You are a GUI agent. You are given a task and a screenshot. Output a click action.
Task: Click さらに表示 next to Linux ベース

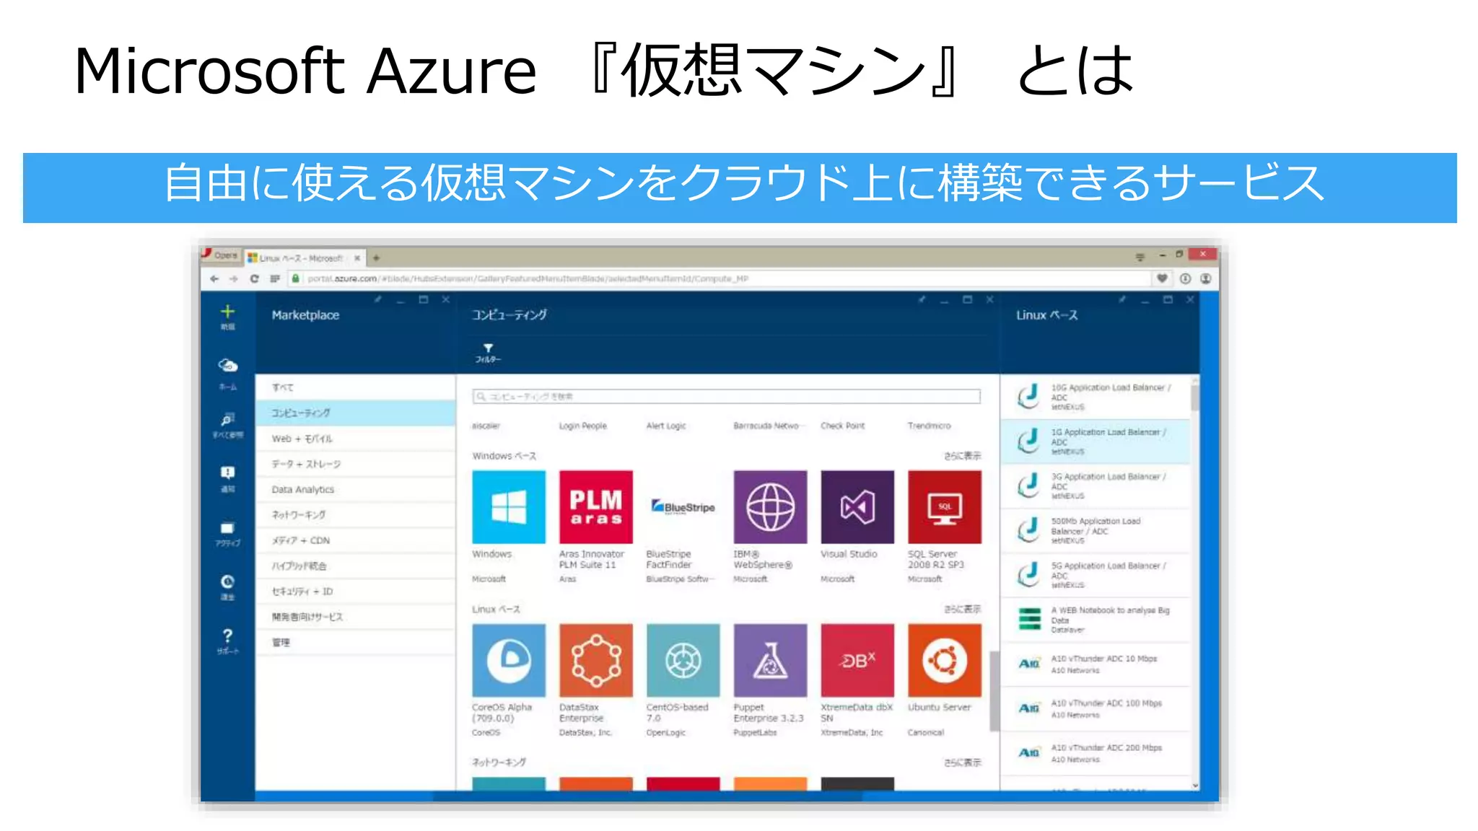pos(963,609)
